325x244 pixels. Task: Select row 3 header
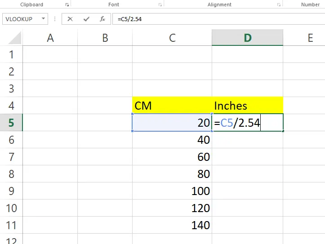[x=11, y=89]
